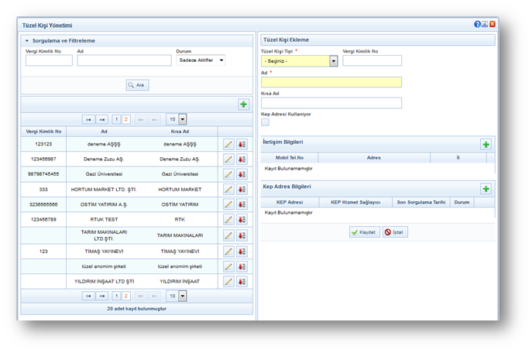Delete the RTUK TEST row

[242, 219]
